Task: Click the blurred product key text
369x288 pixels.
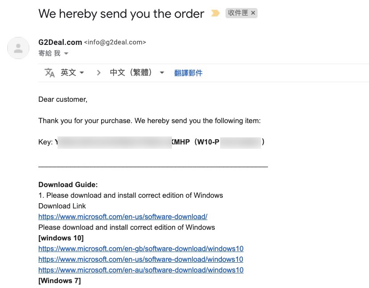Action: pyautogui.click(x=115, y=142)
